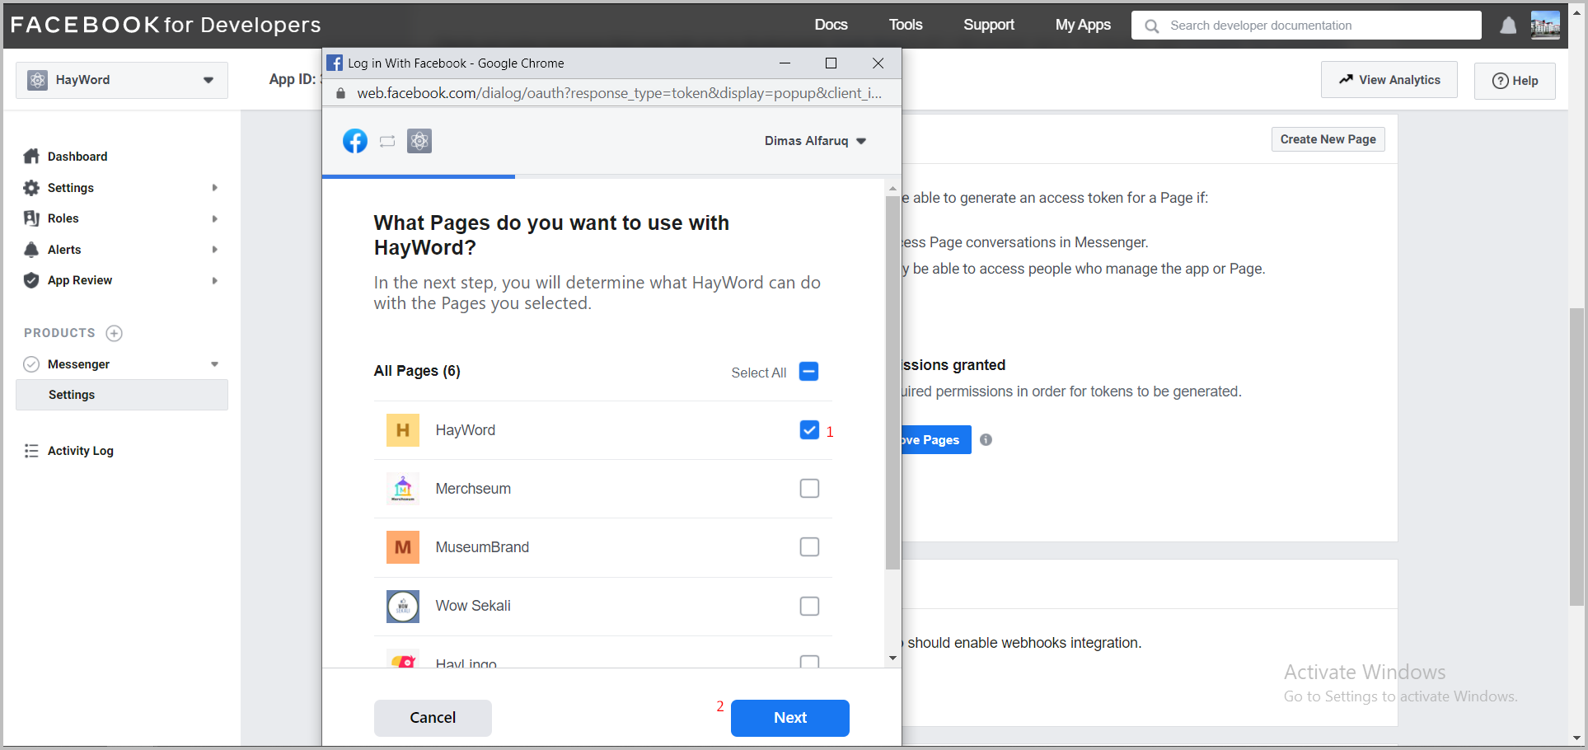Image resolution: width=1588 pixels, height=750 pixels.
Task: Click the MuseumBrand orange M icon
Action: tap(403, 547)
